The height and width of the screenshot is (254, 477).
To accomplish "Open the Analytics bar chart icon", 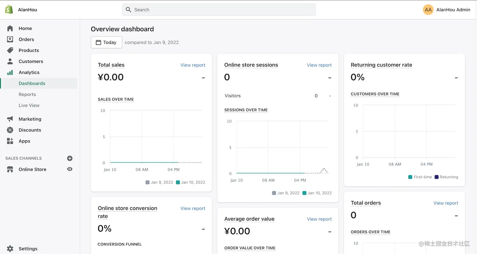I will 10,72.
